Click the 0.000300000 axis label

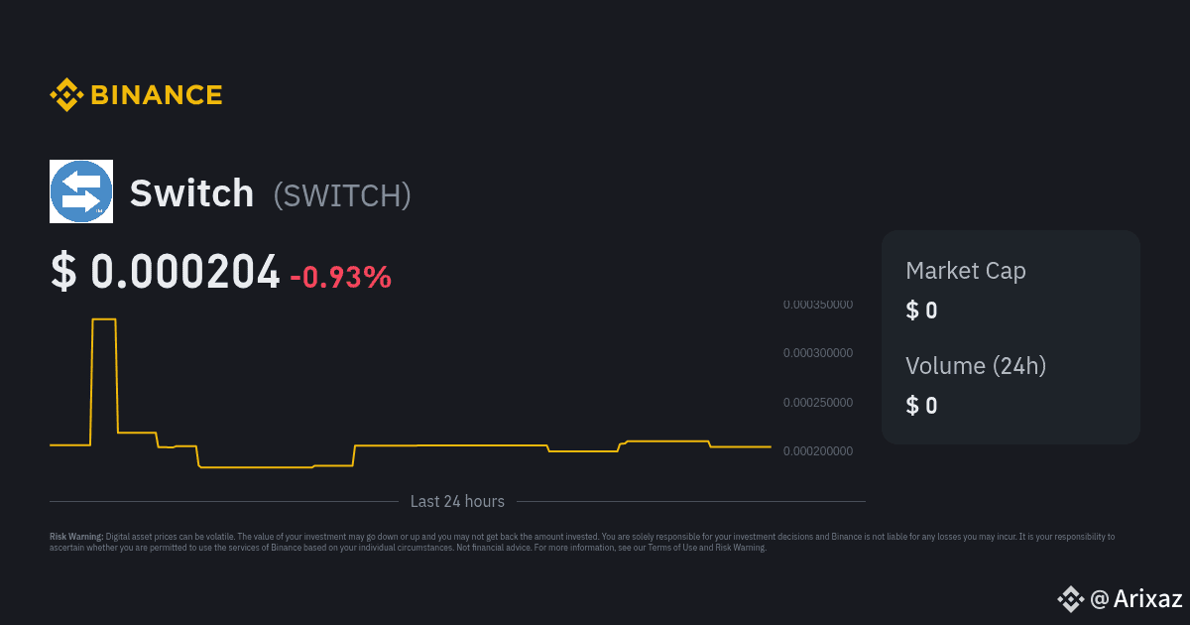[817, 353]
